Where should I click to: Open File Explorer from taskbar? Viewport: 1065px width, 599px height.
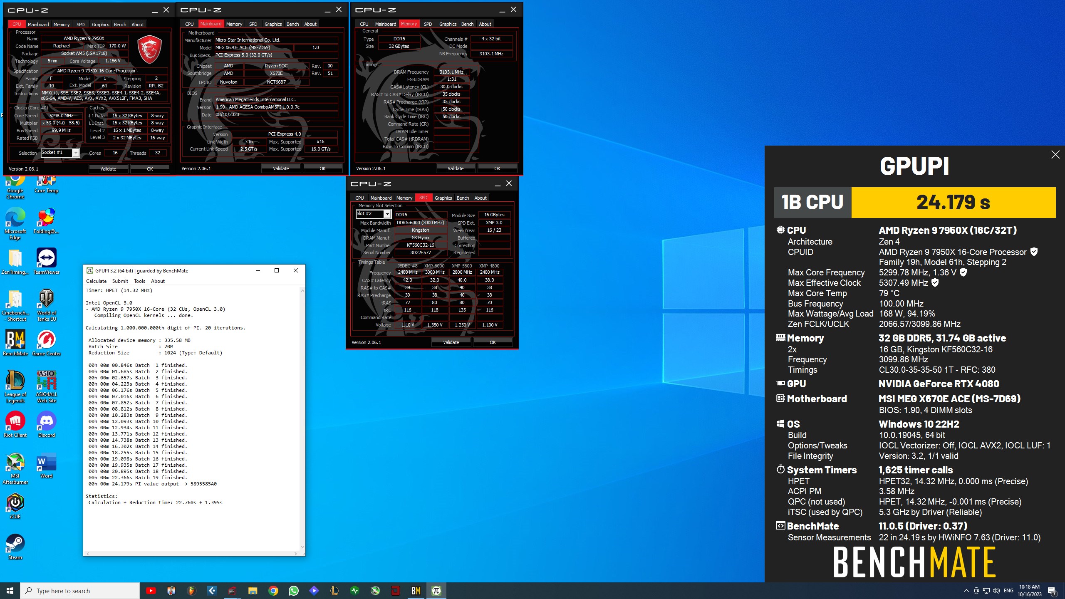point(253,591)
